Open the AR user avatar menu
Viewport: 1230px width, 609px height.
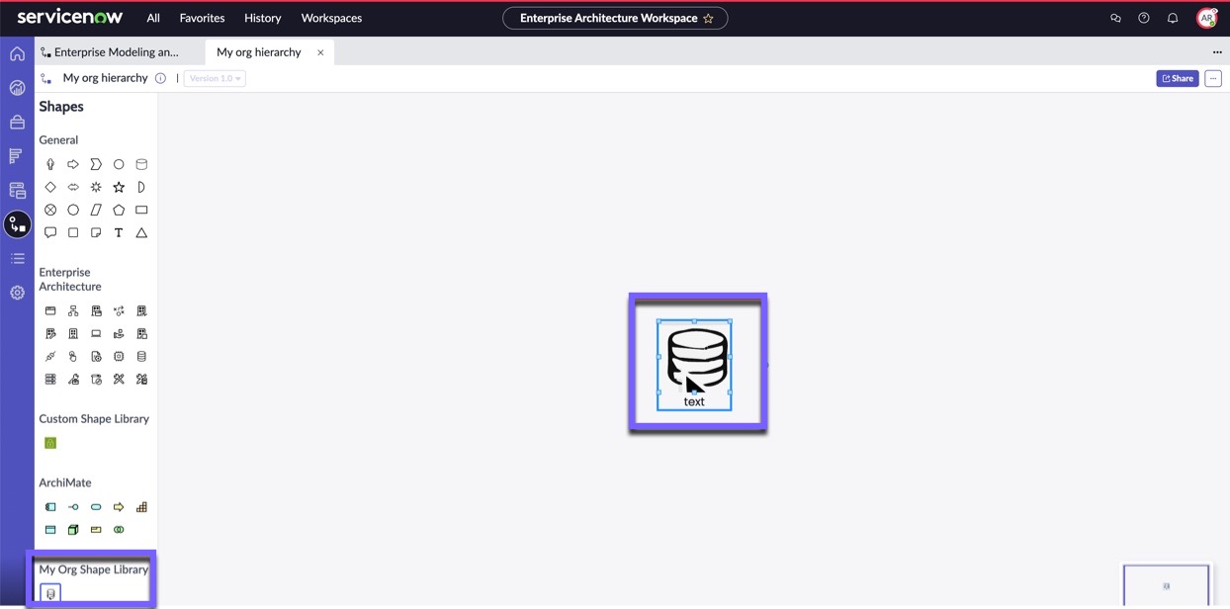(1206, 18)
